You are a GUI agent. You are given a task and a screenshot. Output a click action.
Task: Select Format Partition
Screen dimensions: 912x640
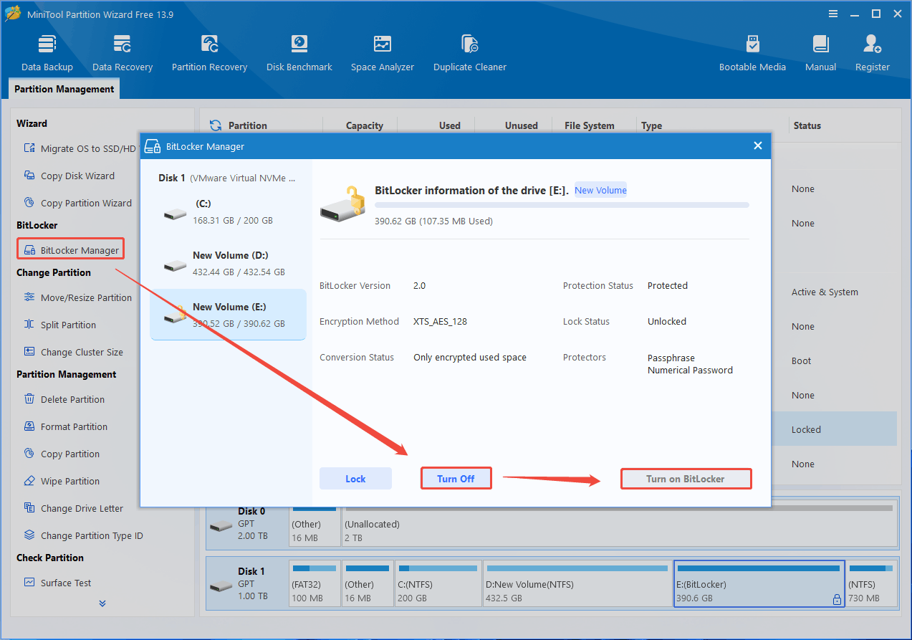pyautogui.click(x=66, y=426)
